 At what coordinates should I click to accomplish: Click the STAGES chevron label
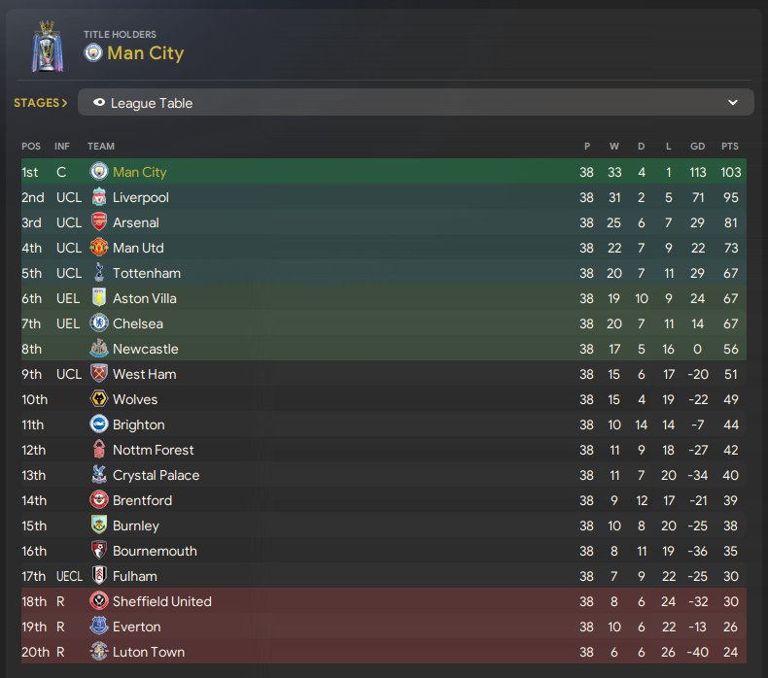40,103
